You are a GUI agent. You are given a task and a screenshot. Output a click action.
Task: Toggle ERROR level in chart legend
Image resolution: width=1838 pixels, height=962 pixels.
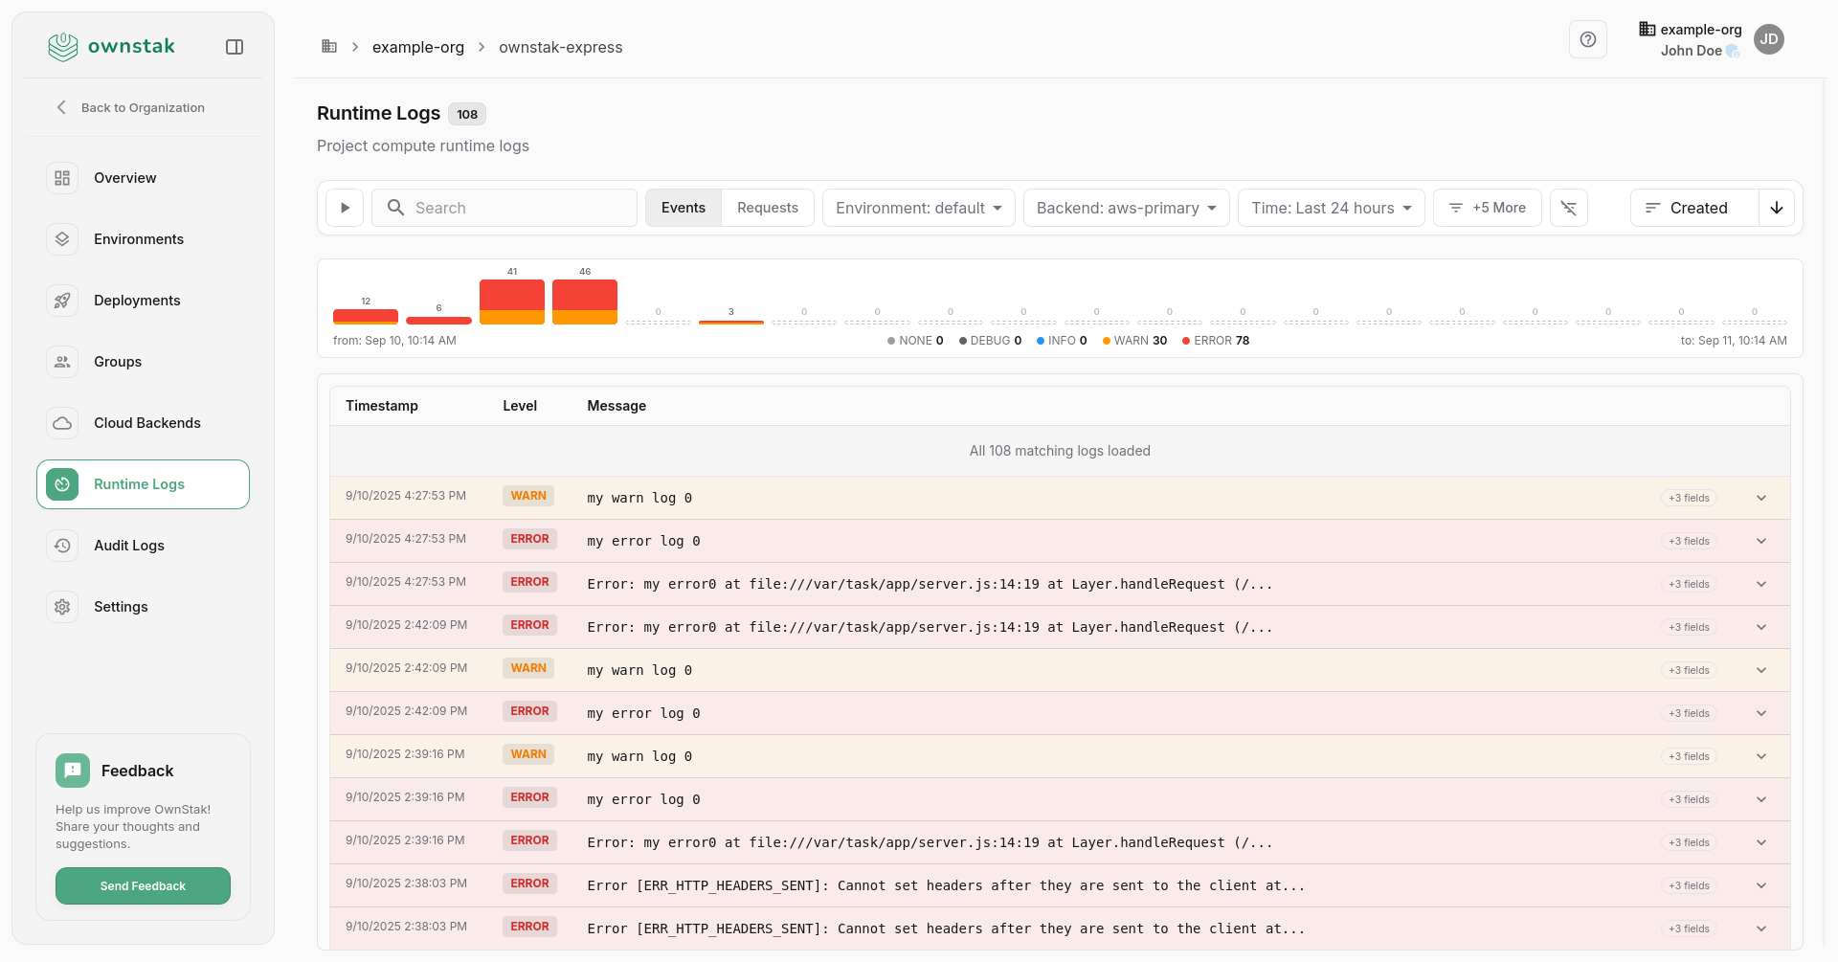(x=1215, y=341)
